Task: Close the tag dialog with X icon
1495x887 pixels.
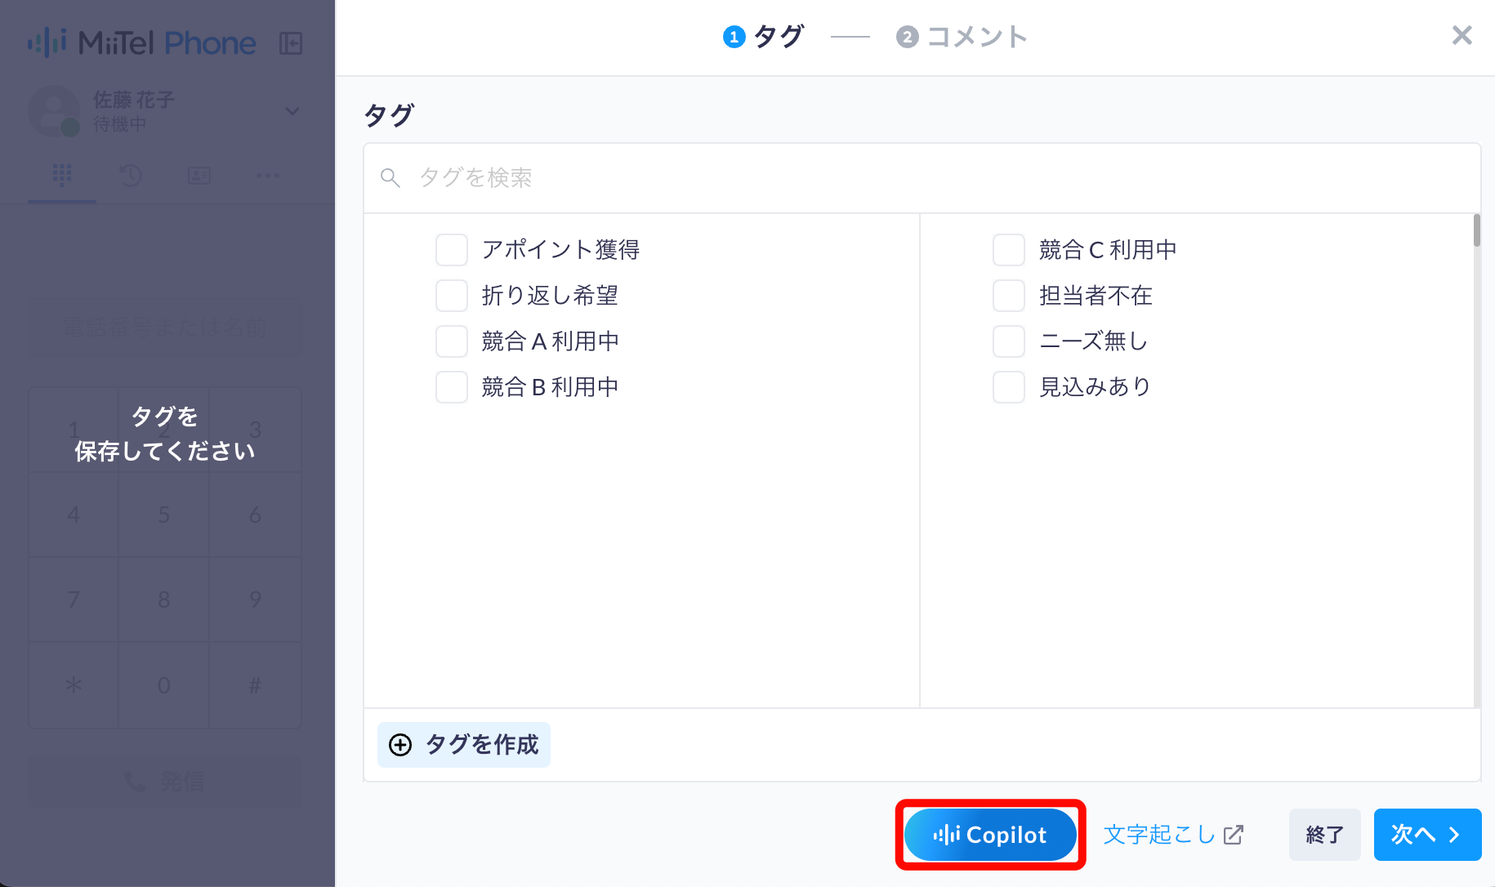Action: click(x=1462, y=35)
